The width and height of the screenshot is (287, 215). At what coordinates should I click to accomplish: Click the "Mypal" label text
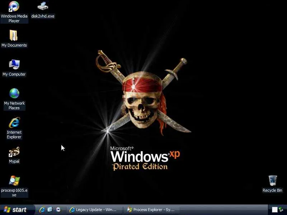14,162
